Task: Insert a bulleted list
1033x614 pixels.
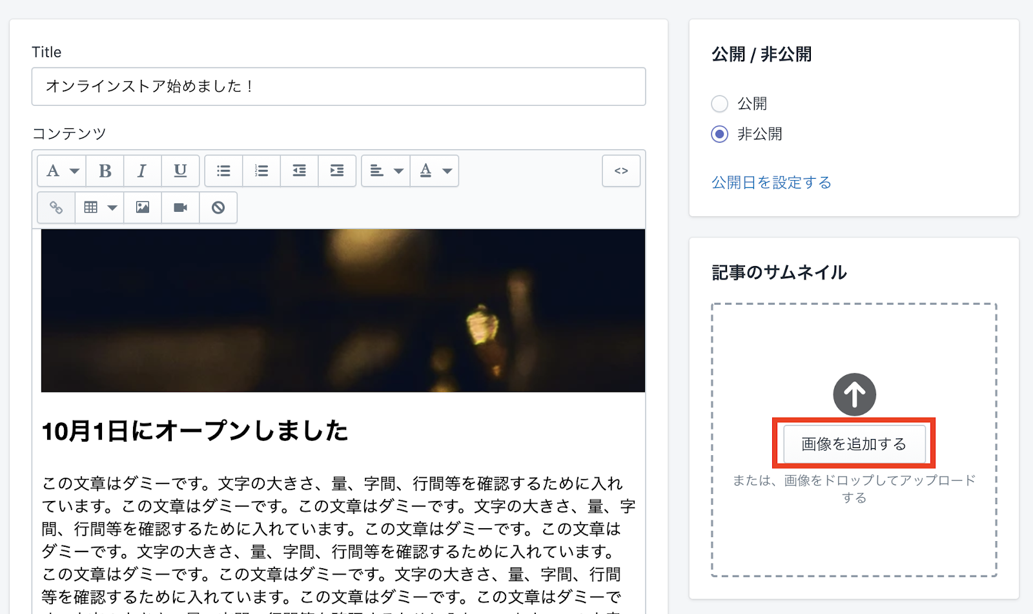Action: [x=223, y=171]
